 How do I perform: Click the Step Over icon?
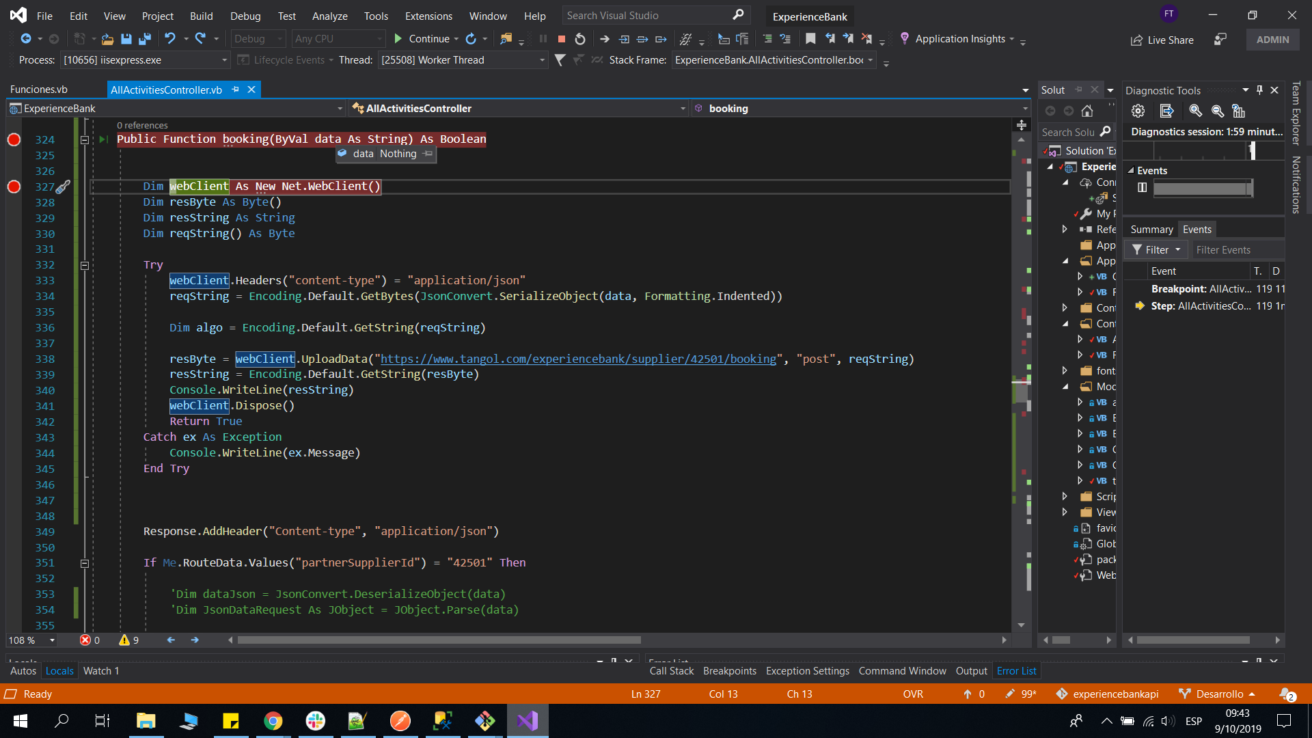click(642, 39)
